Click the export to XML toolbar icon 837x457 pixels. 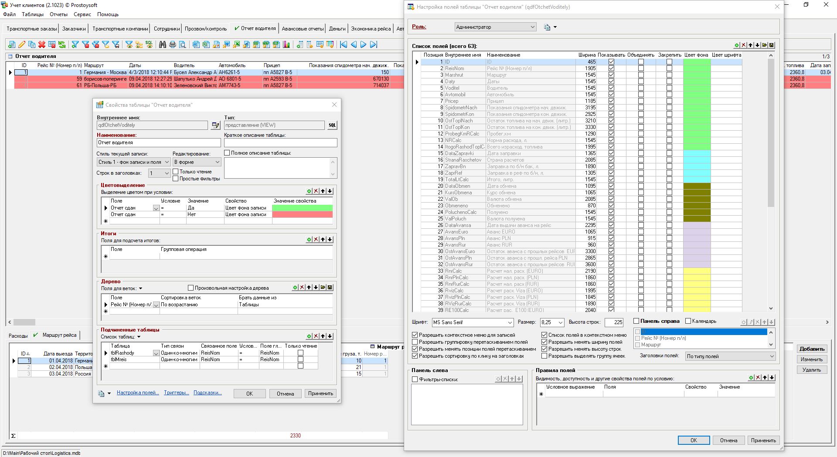click(x=276, y=44)
